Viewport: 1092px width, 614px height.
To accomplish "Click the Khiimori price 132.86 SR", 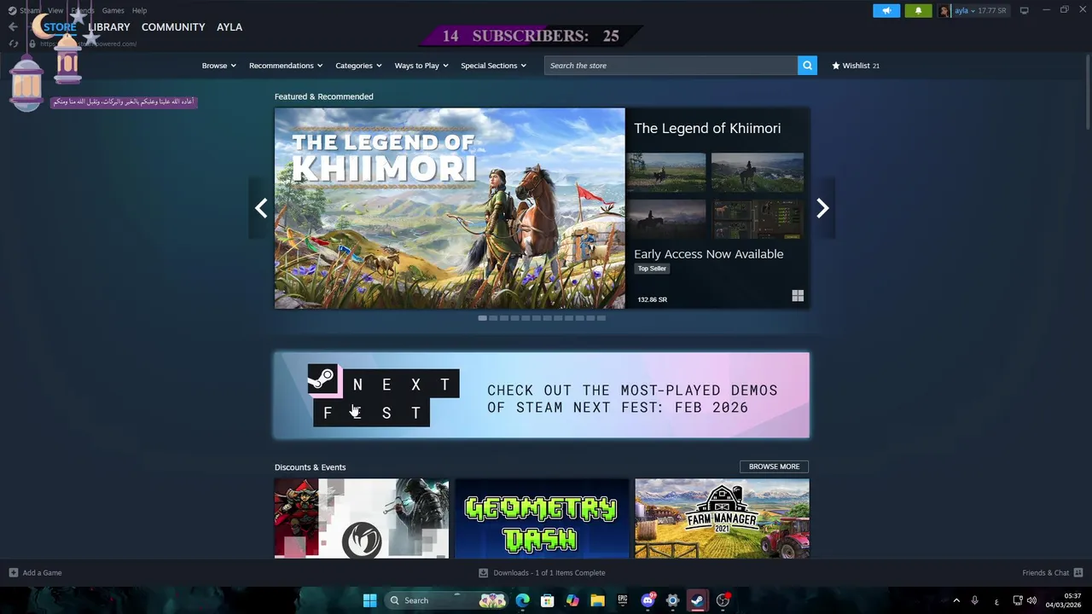I will click(x=653, y=299).
